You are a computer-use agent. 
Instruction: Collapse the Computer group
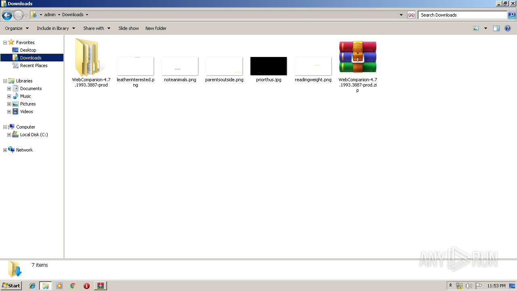tap(5, 127)
